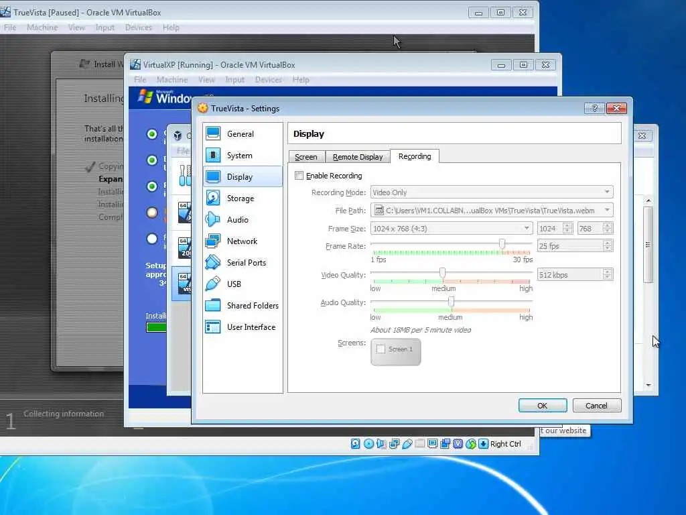Open Devices menu in VirtualXP window
The image size is (686, 515).
268,80
